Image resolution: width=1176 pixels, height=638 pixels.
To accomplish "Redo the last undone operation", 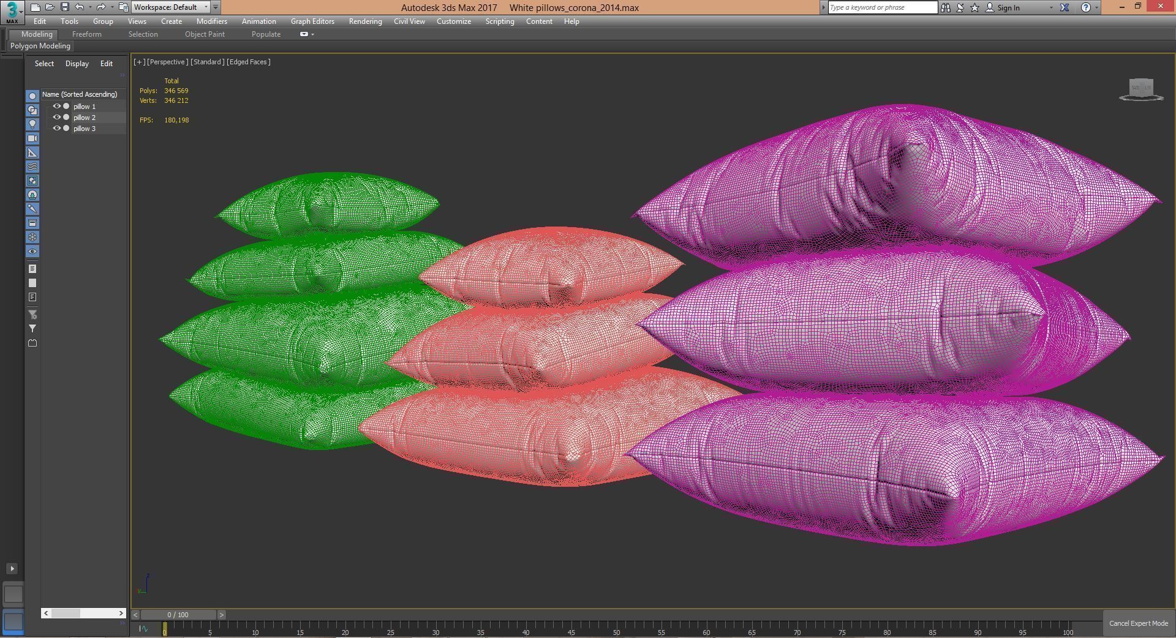I will [x=101, y=7].
